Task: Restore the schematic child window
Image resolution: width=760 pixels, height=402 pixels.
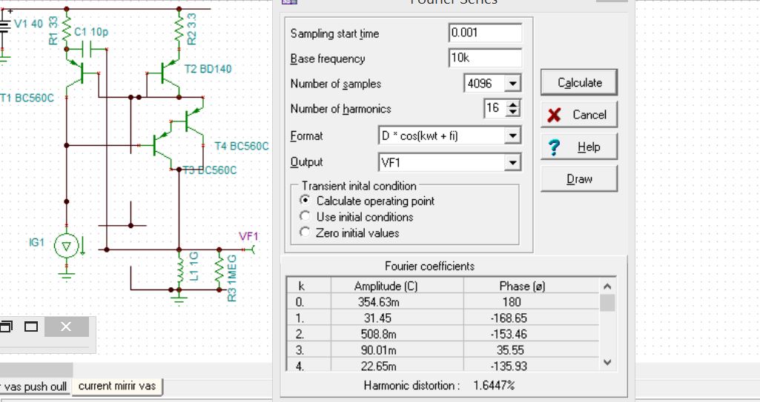Action: [x=6, y=326]
